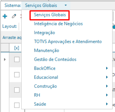The image size is (115, 112).
Task: Choose Inteligência de Negócios option
Action: coord(58,24)
